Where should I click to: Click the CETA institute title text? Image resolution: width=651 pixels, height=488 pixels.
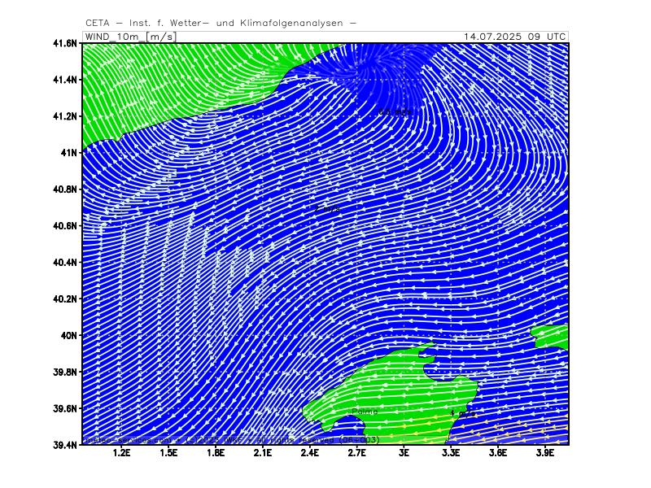pos(221,24)
